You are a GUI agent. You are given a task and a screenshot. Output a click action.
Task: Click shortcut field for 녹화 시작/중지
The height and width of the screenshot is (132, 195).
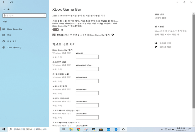click(x=87, y=93)
